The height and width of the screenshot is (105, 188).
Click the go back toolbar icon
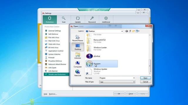click(x=127, y=31)
